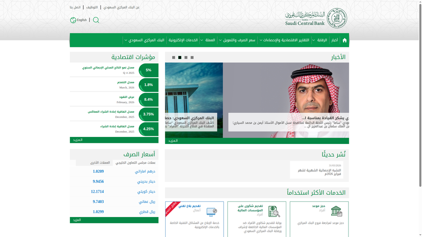Open the أخبار menu item
This screenshot has height=237, width=422.
pyautogui.click(x=334, y=40)
